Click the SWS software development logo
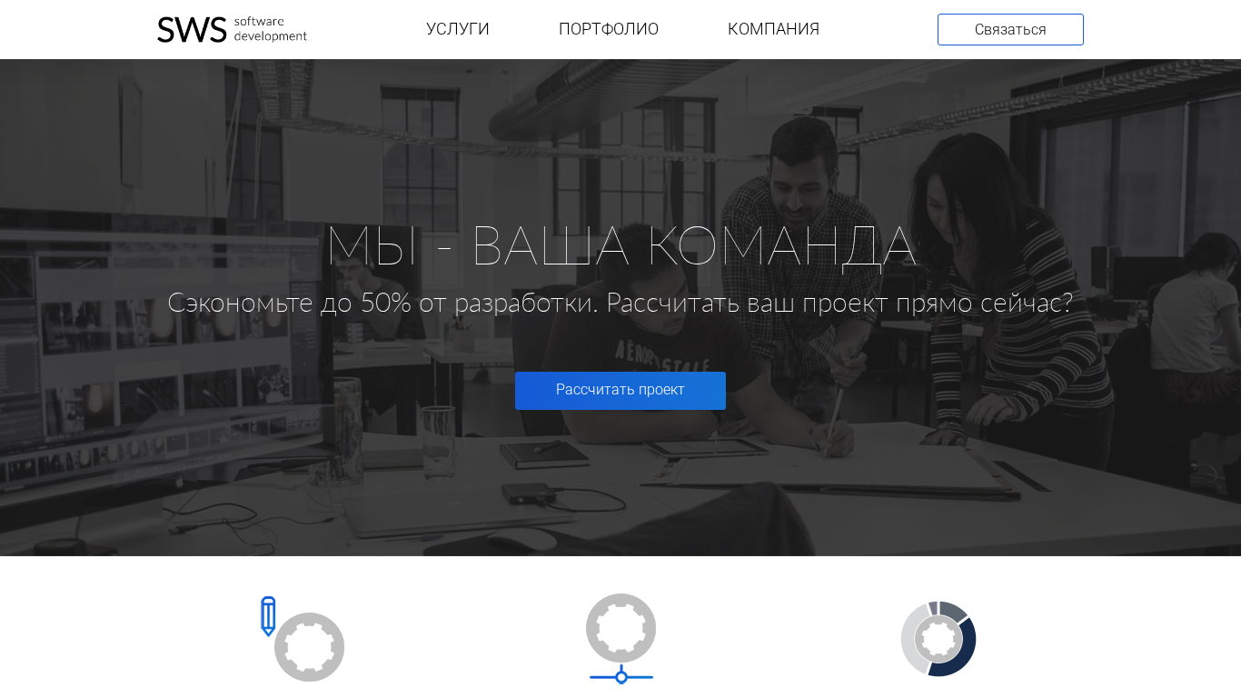The width and height of the screenshot is (1241, 698). [x=232, y=29]
